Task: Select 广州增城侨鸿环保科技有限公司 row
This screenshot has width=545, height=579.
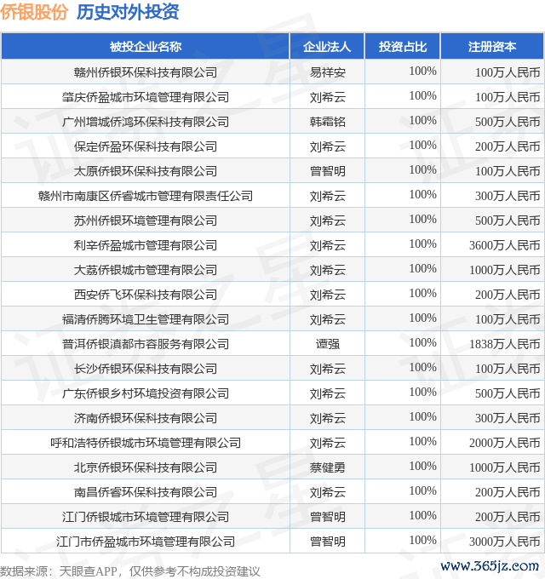Action: click(x=146, y=122)
